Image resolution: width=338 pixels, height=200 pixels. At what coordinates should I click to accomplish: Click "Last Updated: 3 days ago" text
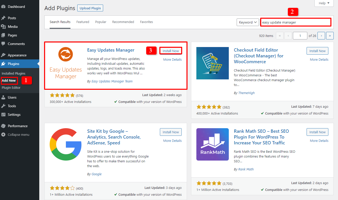(x=163, y=188)
